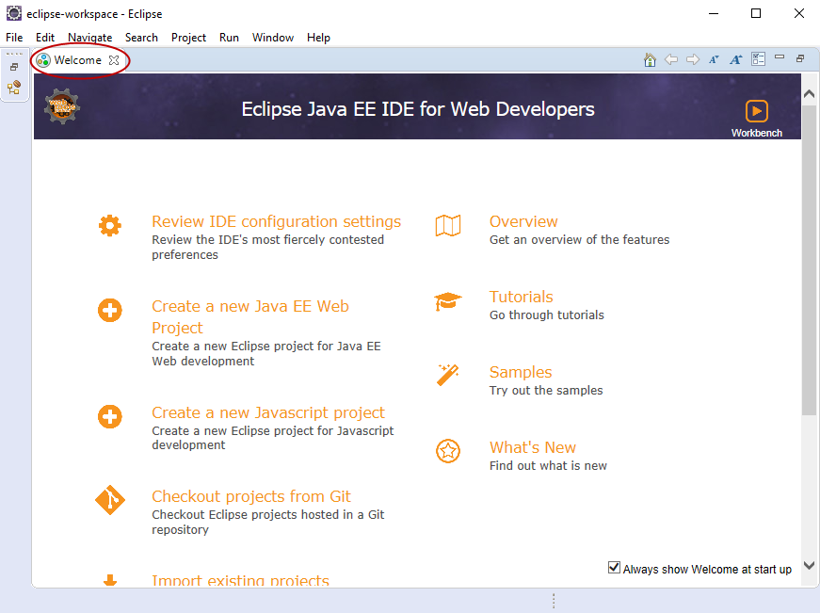This screenshot has width=820, height=613.
Task: Open the Help menu
Action: click(318, 38)
